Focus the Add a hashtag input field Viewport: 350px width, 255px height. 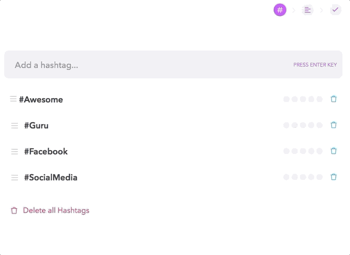pos(173,64)
